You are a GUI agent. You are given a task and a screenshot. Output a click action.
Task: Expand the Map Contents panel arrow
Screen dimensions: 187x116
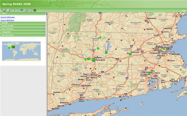[x=40, y=29]
